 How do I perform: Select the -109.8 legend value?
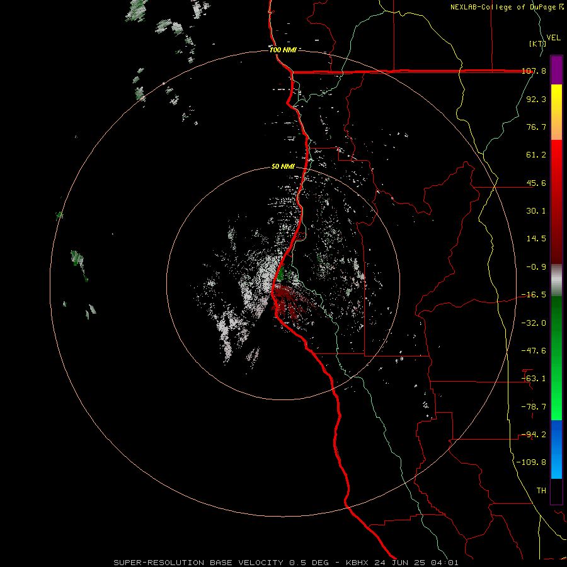tap(531, 462)
